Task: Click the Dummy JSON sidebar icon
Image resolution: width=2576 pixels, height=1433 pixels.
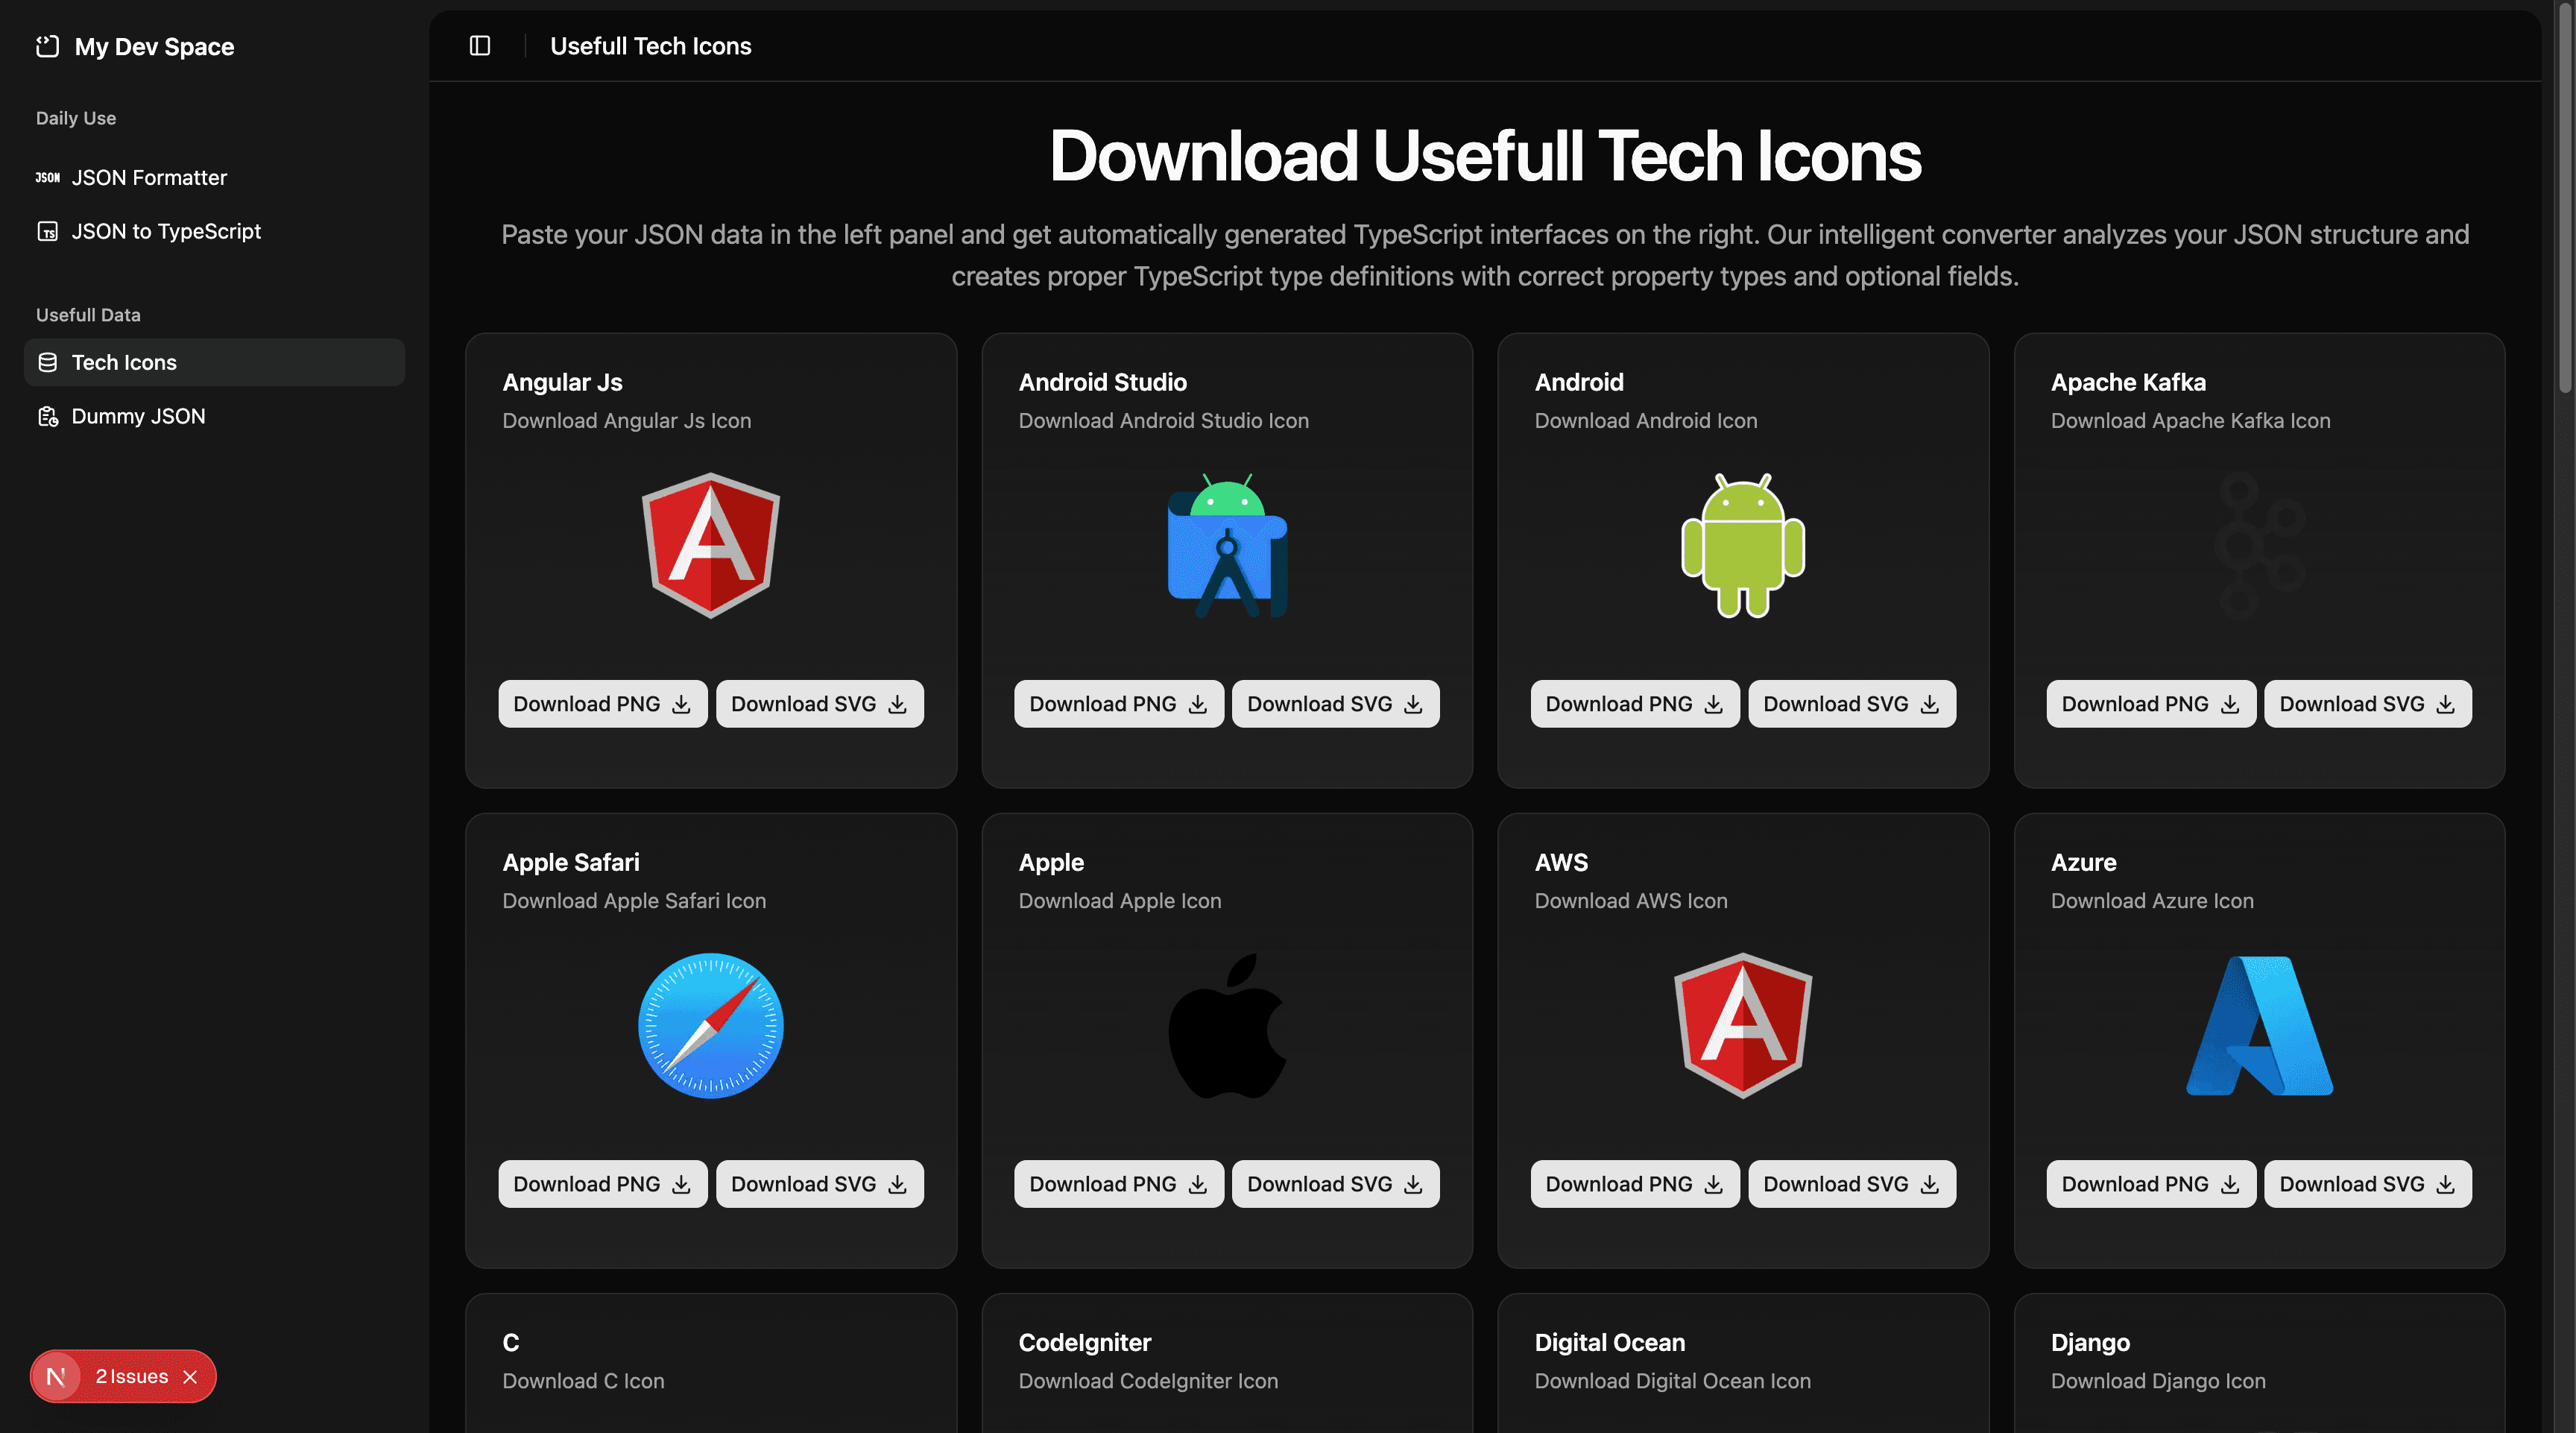Action: point(47,416)
